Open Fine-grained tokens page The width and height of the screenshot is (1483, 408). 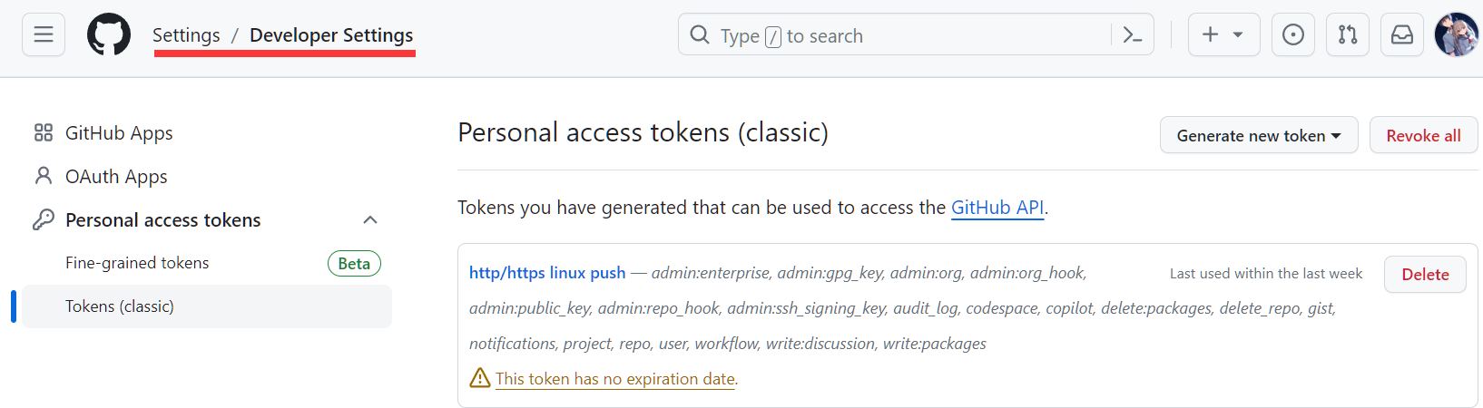[137, 263]
